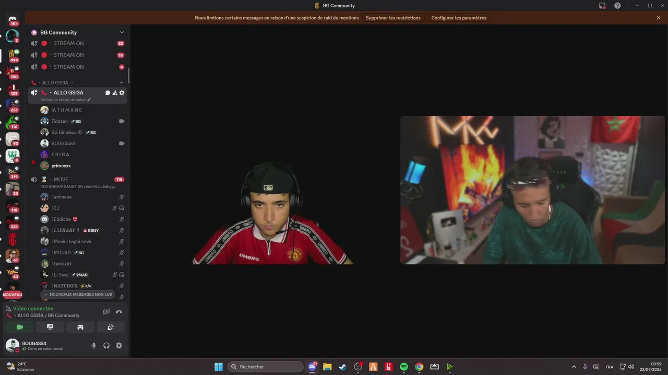Viewport: 668px width, 375px height.
Task: Jump to NOUVEAUX MESSAGES NON LUS
Action: pyautogui.click(x=78, y=294)
